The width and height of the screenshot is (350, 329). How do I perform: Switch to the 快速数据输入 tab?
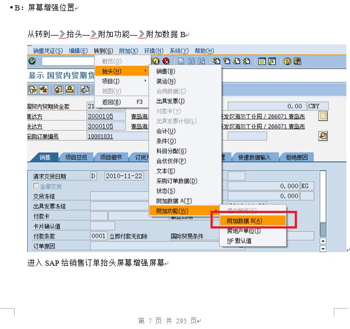254,157
